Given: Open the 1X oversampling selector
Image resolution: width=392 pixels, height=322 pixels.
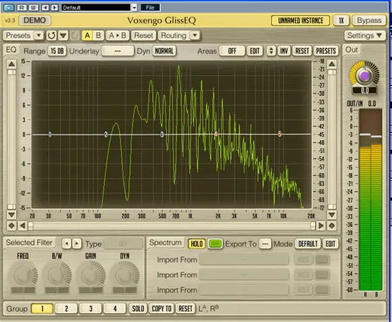Looking at the screenshot, I should [341, 20].
